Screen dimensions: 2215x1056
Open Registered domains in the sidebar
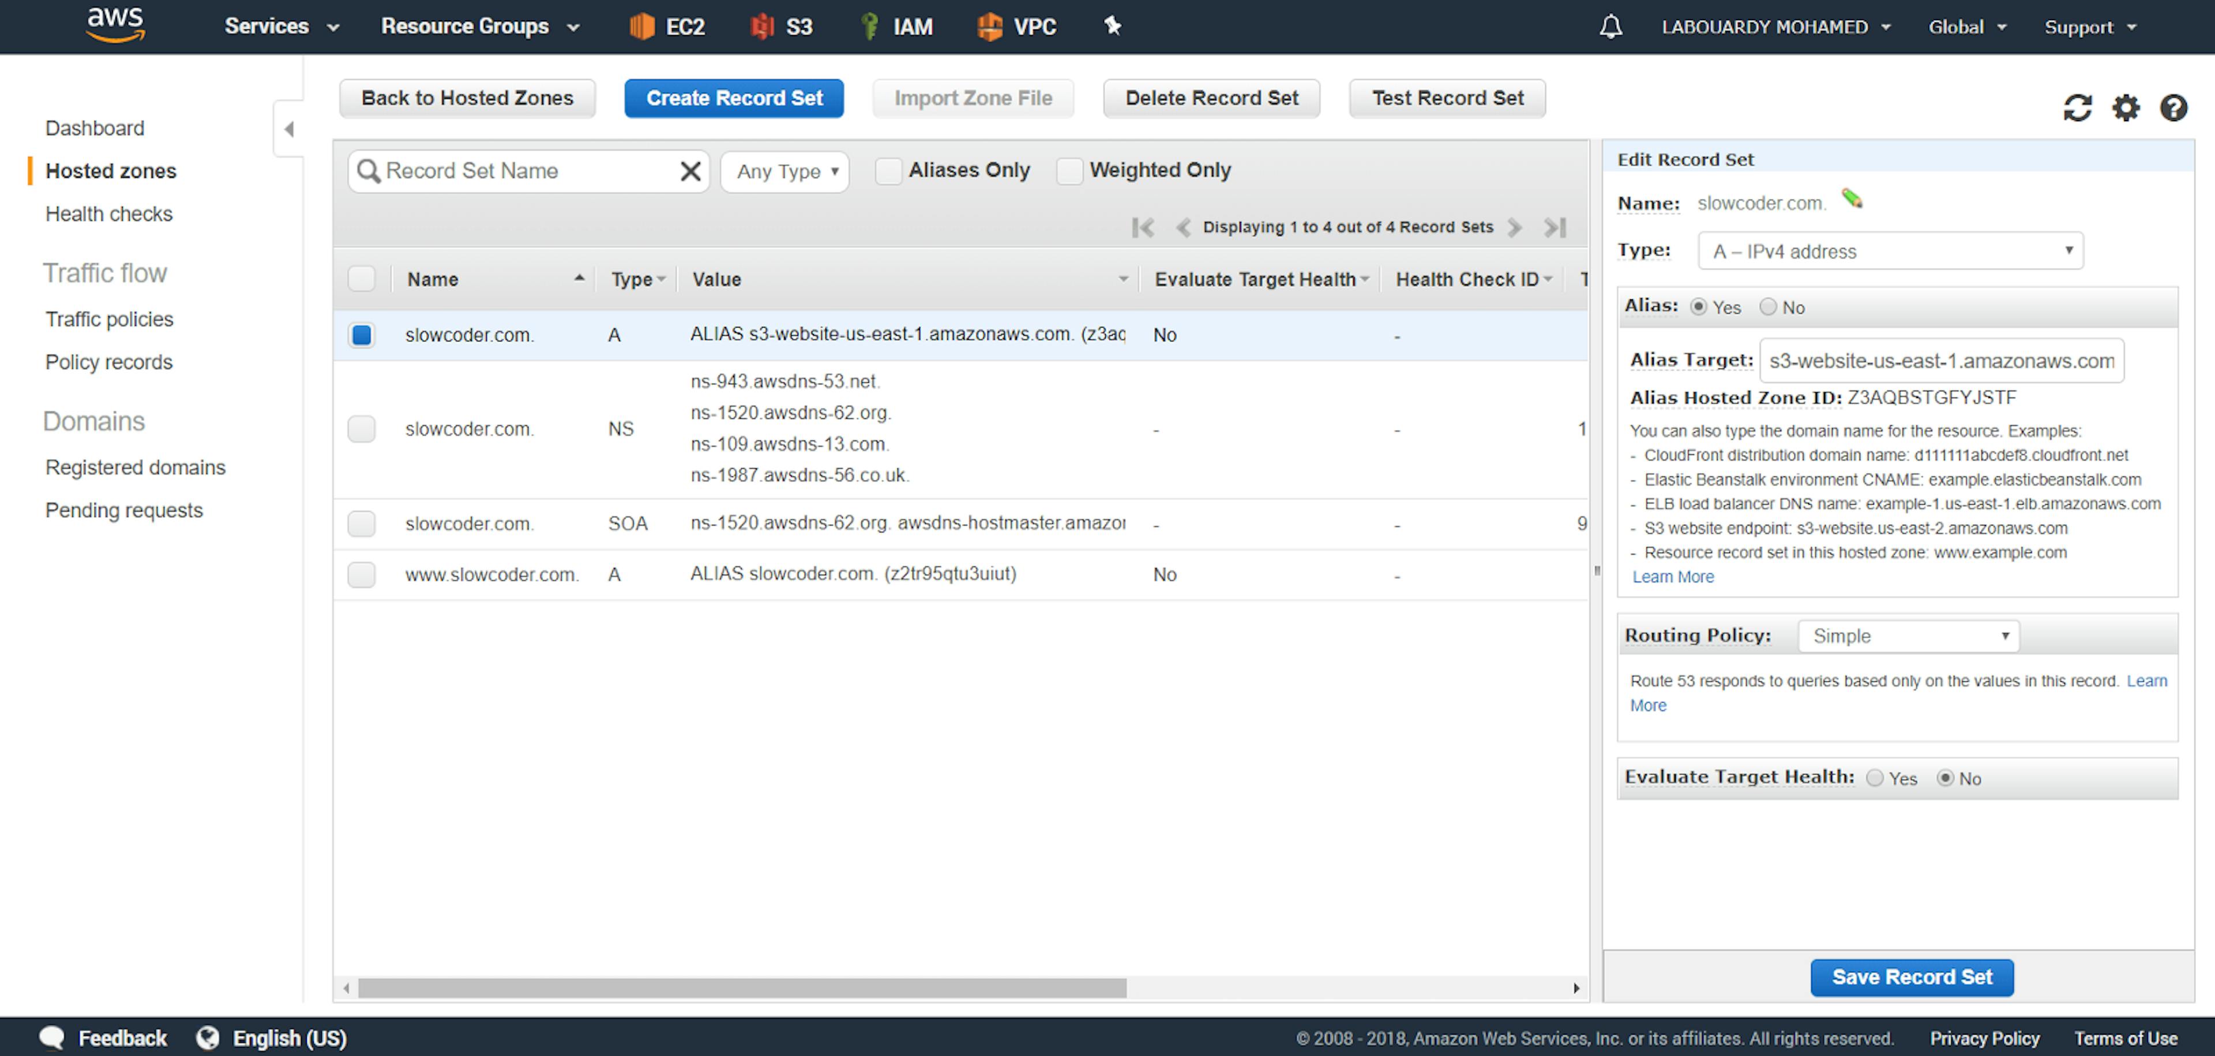tap(135, 467)
